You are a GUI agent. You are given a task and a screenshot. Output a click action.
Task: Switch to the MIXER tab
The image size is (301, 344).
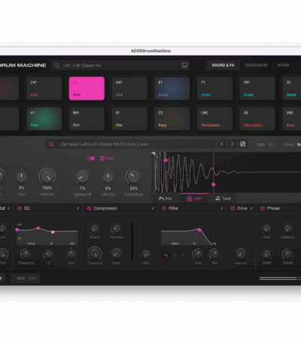click(x=283, y=65)
